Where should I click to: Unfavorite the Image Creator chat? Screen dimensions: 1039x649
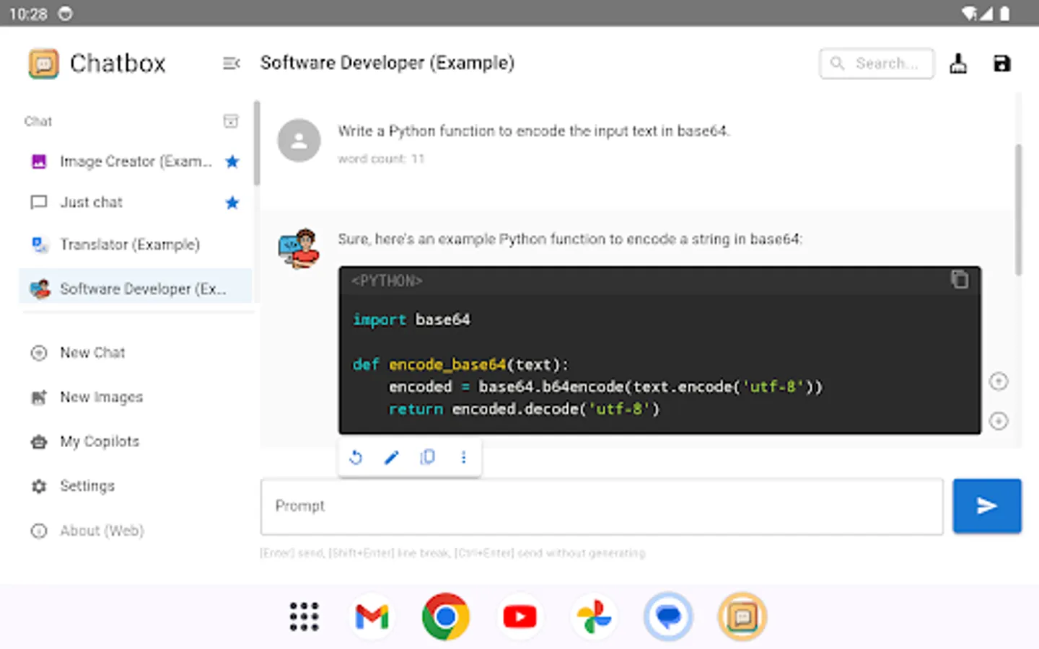point(232,162)
